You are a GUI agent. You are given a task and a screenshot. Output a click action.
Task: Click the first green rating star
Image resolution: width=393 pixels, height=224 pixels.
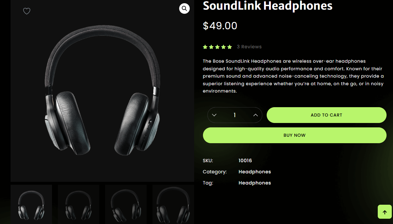(205, 47)
